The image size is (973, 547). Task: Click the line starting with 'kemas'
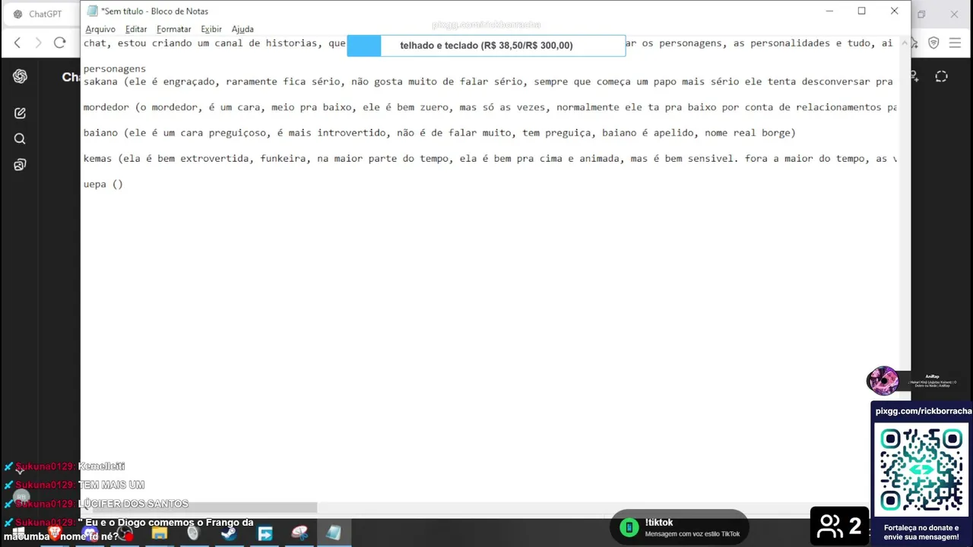pyautogui.click(x=490, y=158)
